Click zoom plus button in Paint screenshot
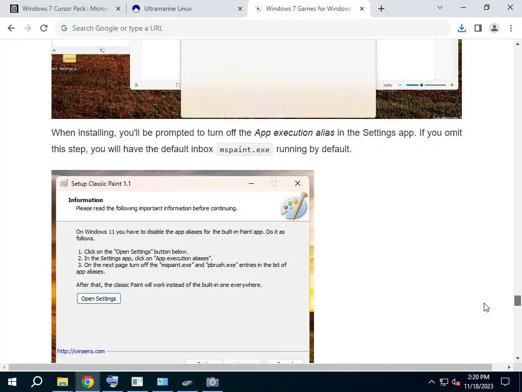The image size is (522, 392). tap(452, 85)
